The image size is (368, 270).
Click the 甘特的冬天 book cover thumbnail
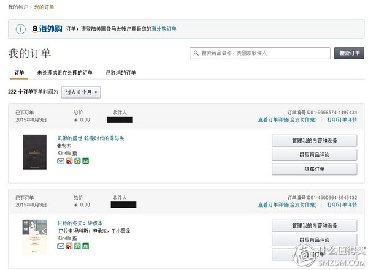35,237
